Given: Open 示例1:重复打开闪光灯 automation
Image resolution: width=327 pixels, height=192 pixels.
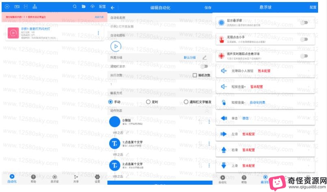Looking at the screenshot, I should click(x=55, y=33).
